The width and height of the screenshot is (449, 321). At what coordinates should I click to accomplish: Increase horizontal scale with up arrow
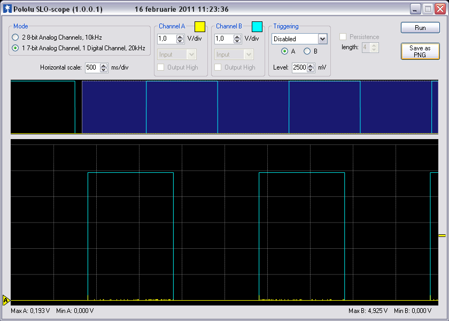(104, 65)
